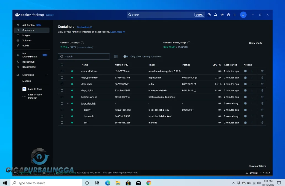
Task: Stop the dapr_redis container
Action: 245,84
